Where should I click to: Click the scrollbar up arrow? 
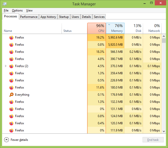pos(164,36)
